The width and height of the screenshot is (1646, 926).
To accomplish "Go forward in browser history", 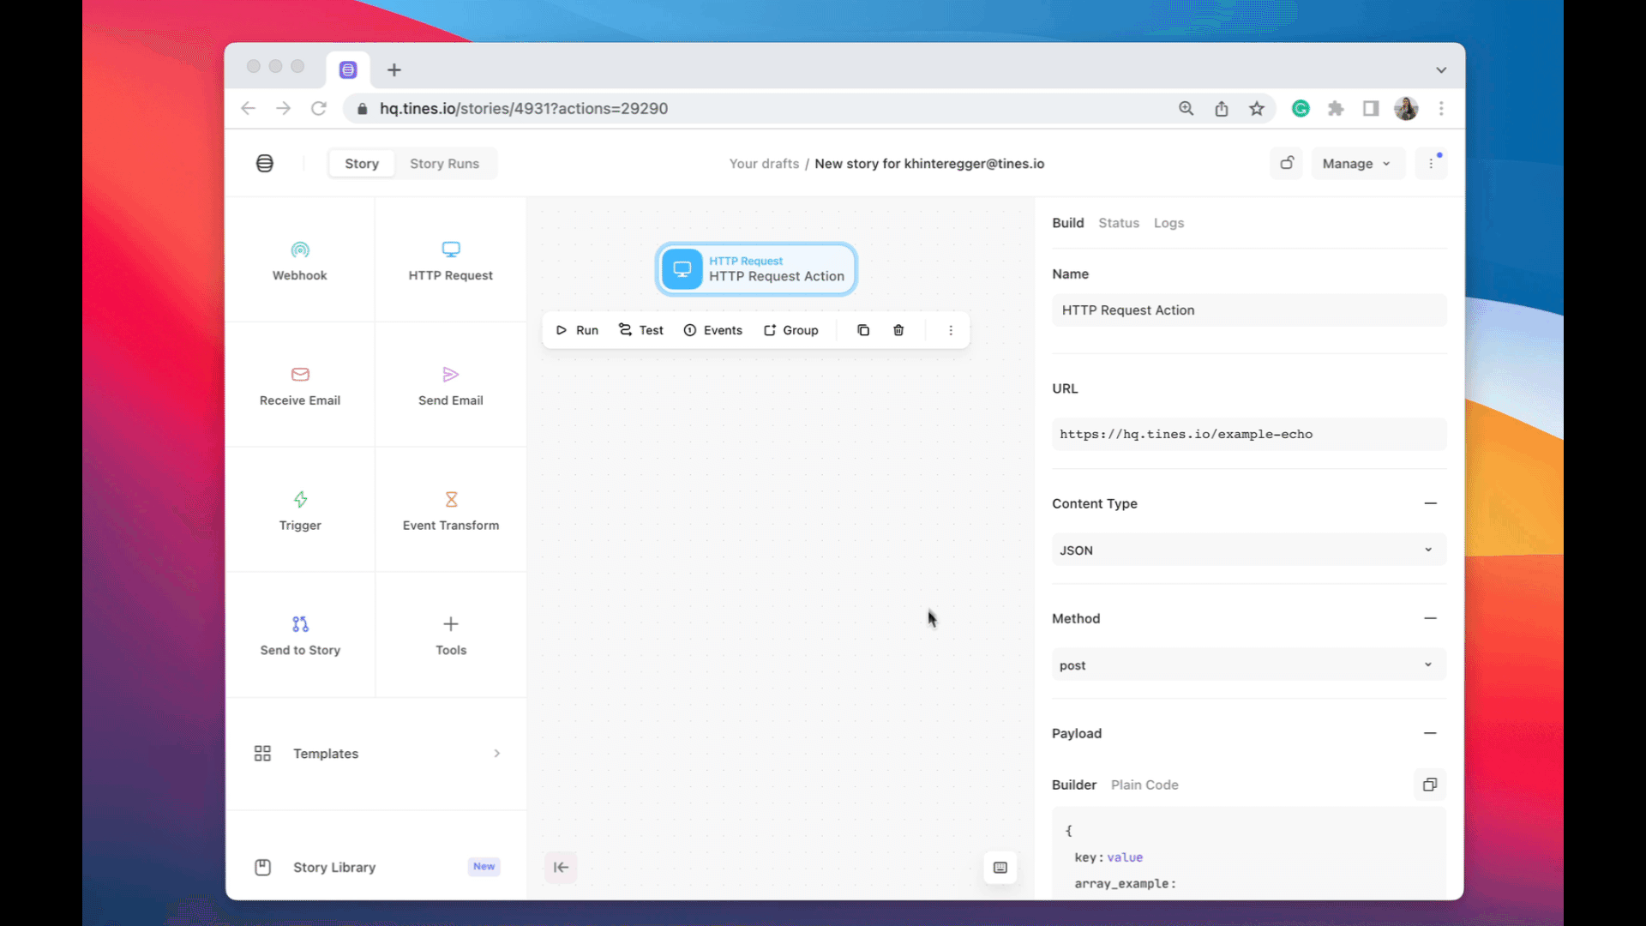I will point(284,108).
